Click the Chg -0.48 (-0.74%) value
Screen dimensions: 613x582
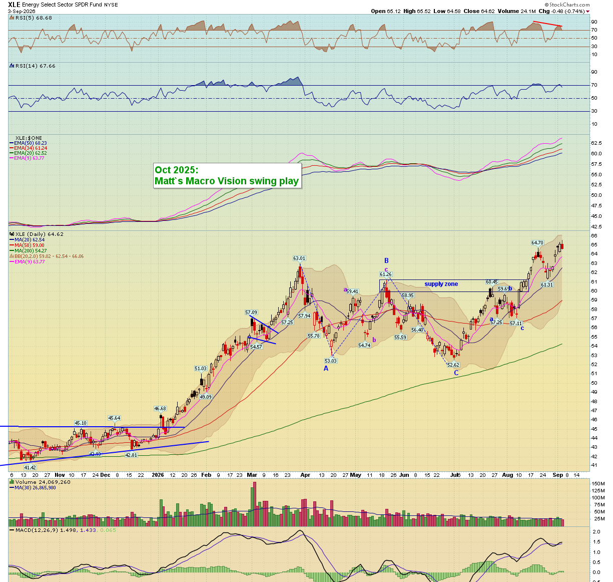pos(561,11)
